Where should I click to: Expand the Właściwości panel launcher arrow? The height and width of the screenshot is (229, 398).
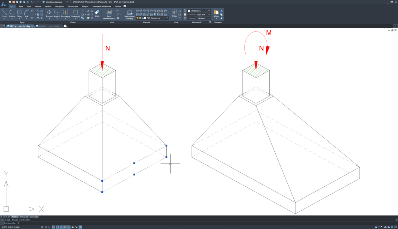tap(210, 22)
